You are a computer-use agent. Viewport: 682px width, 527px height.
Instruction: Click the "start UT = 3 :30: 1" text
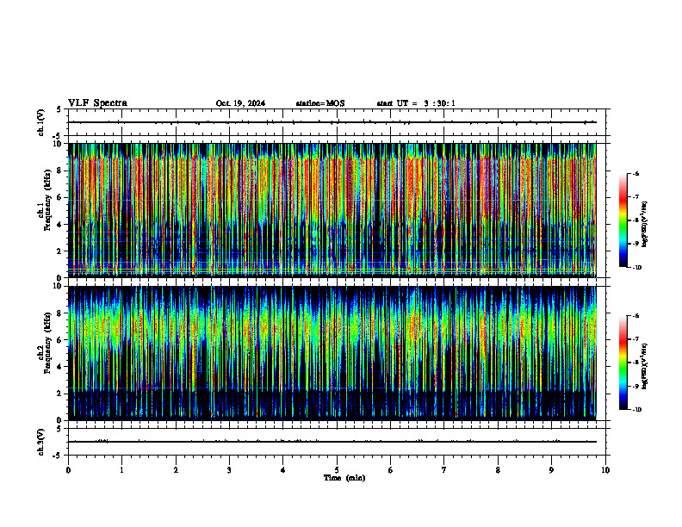(416, 103)
